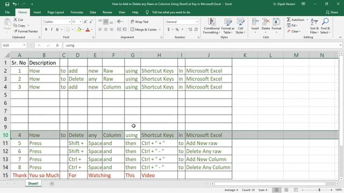The height and width of the screenshot is (193, 344).
Task: Click the Undo arrow icon
Action: coord(15,4)
